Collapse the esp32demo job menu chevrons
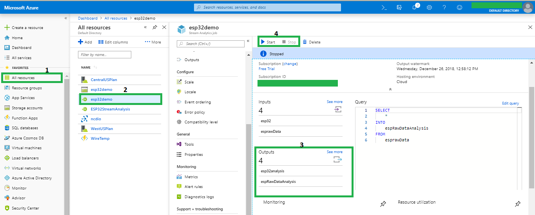Viewport: 535px width, 215px height. pos(248,41)
